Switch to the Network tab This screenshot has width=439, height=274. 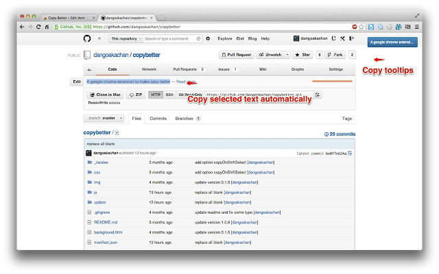149,69
